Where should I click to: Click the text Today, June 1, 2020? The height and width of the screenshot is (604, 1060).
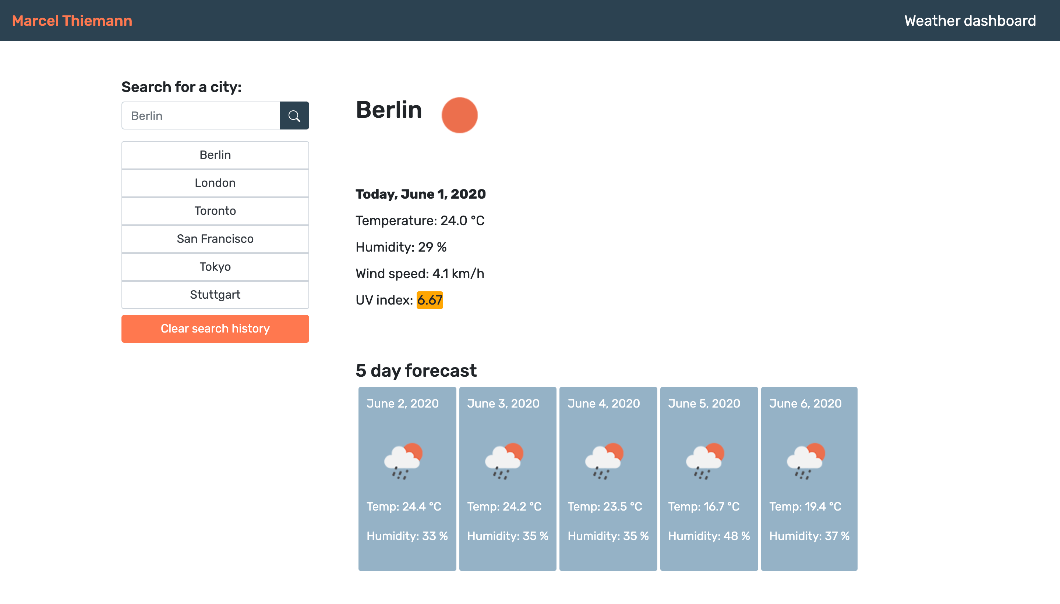coord(420,194)
